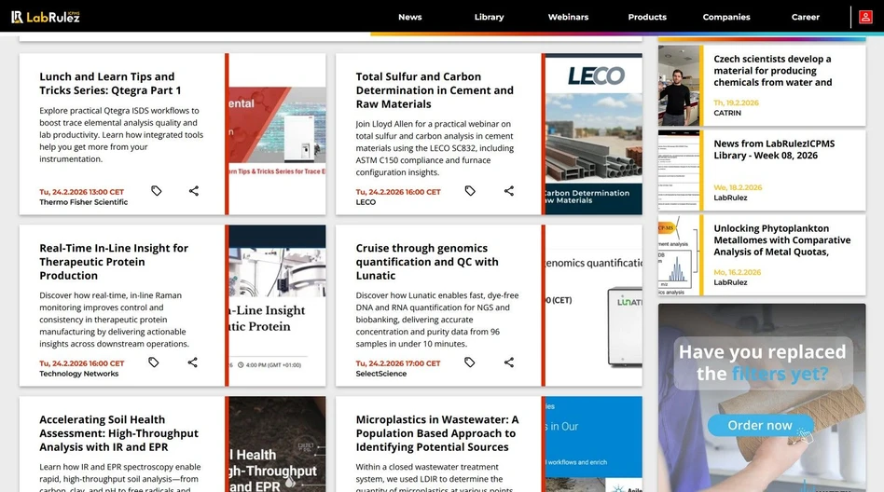
Task: Tag the Total Sulfur and Carbon webinar
Action: (470, 191)
